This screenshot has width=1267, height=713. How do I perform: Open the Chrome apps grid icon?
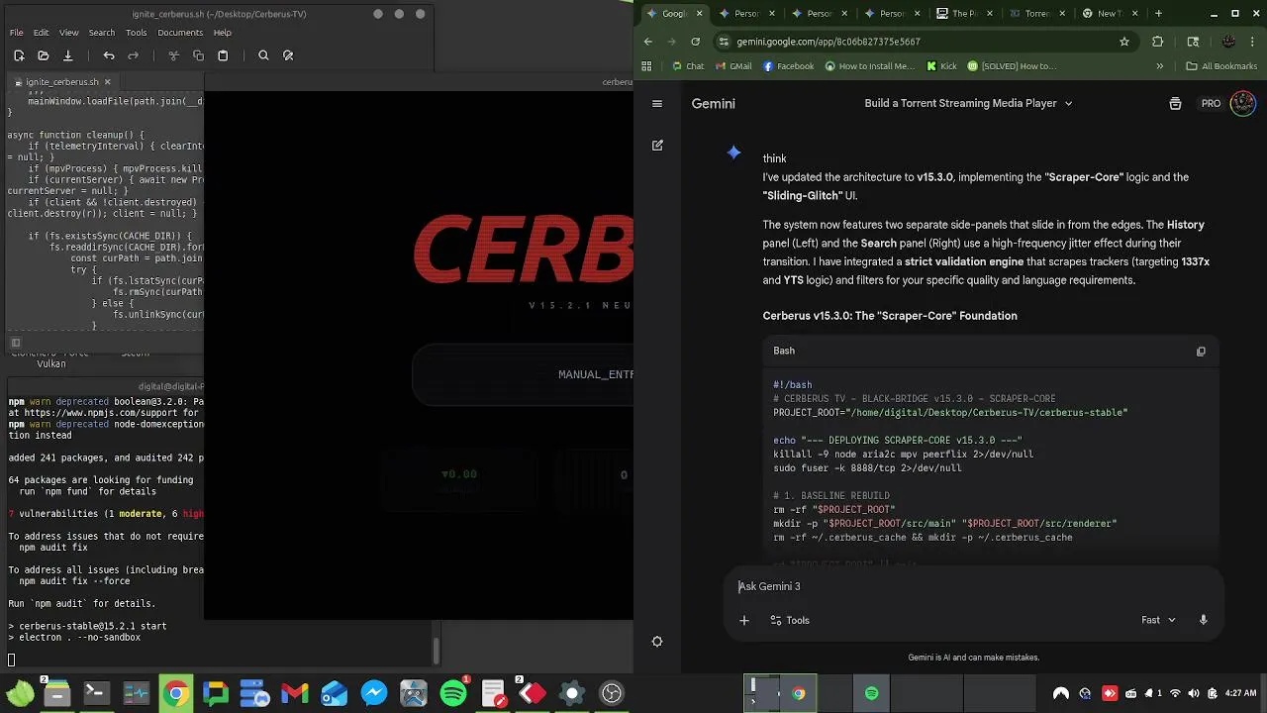tap(647, 66)
